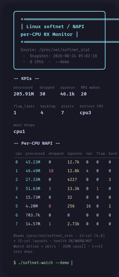This screenshot has width=119, height=277.
Task: Click the 'back' column header
Action: click(x=113, y=153)
